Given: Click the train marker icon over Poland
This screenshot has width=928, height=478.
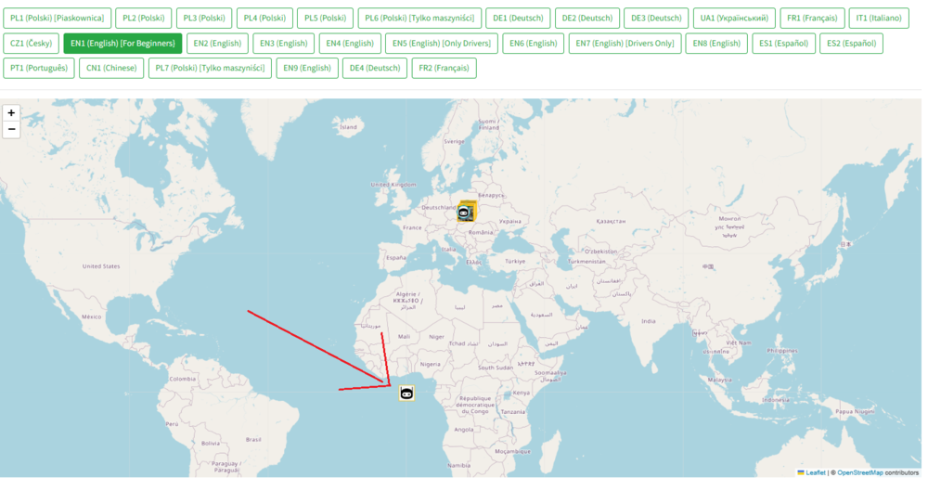Looking at the screenshot, I should 465,213.
